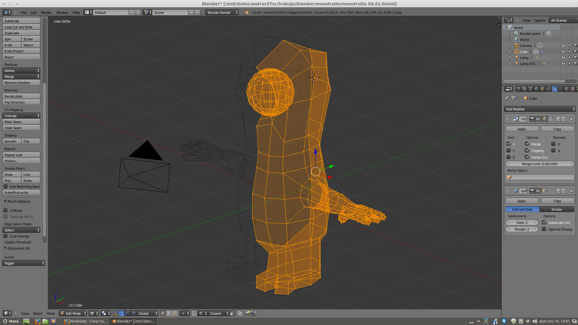This screenshot has height=325, width=578.
Task: Collapse the Mirror modifier panel
Action: coord(508,119)
